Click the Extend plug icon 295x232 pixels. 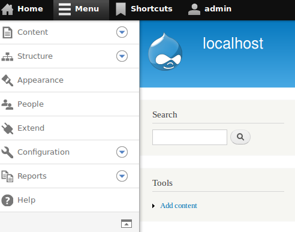pyautogui.click(x=7, y=128)
